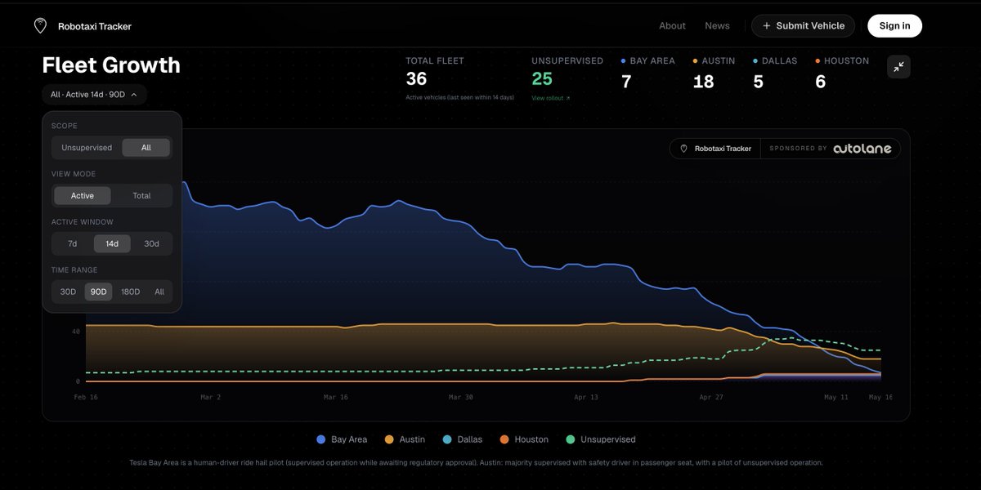Click the Unsupervised count 25
This screenshot has height=490, width=981.
(x=542, y=79)
